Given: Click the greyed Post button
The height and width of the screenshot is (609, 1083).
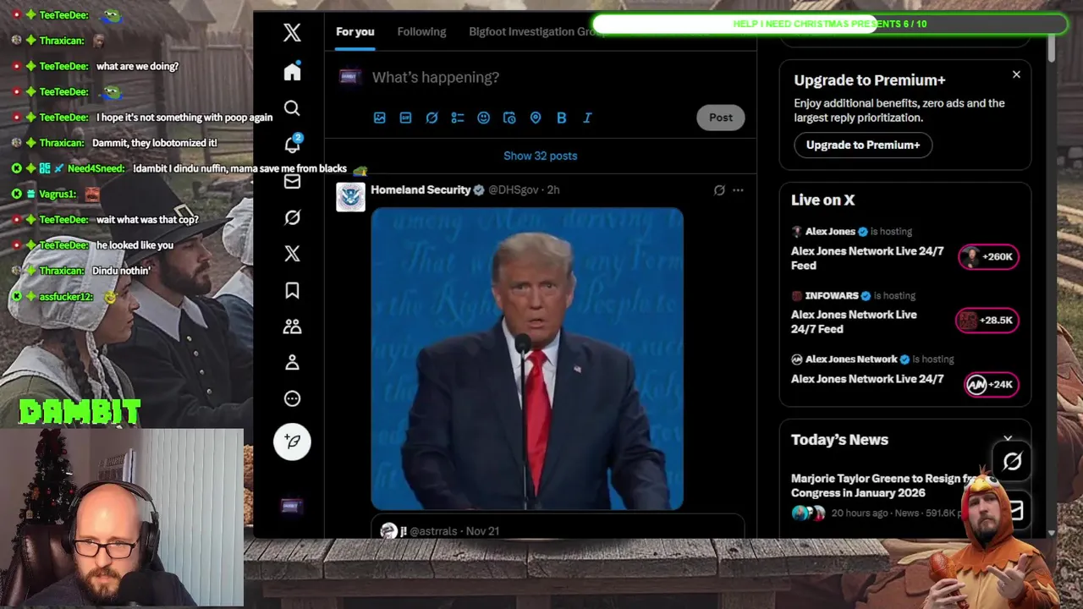Looking at the screenshot, I should (721, 118).
